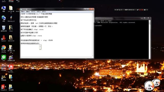The height and width of the screenshot is (92, 164).
Task: Close the screen recorder toolbar
Action: pos(147,10)
